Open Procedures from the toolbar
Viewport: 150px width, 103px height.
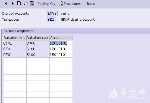70,4
